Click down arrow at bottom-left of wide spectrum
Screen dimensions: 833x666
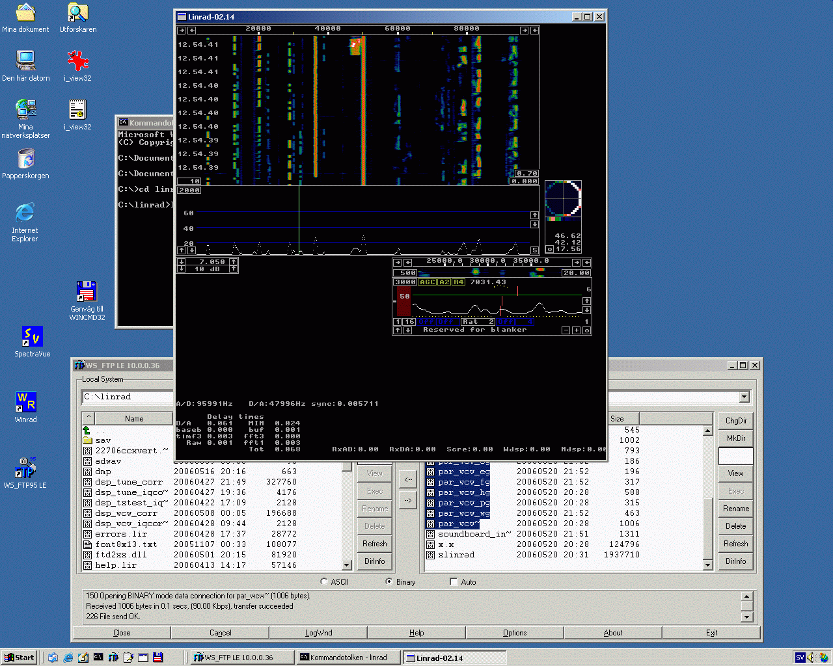click(x=191, y=250)
